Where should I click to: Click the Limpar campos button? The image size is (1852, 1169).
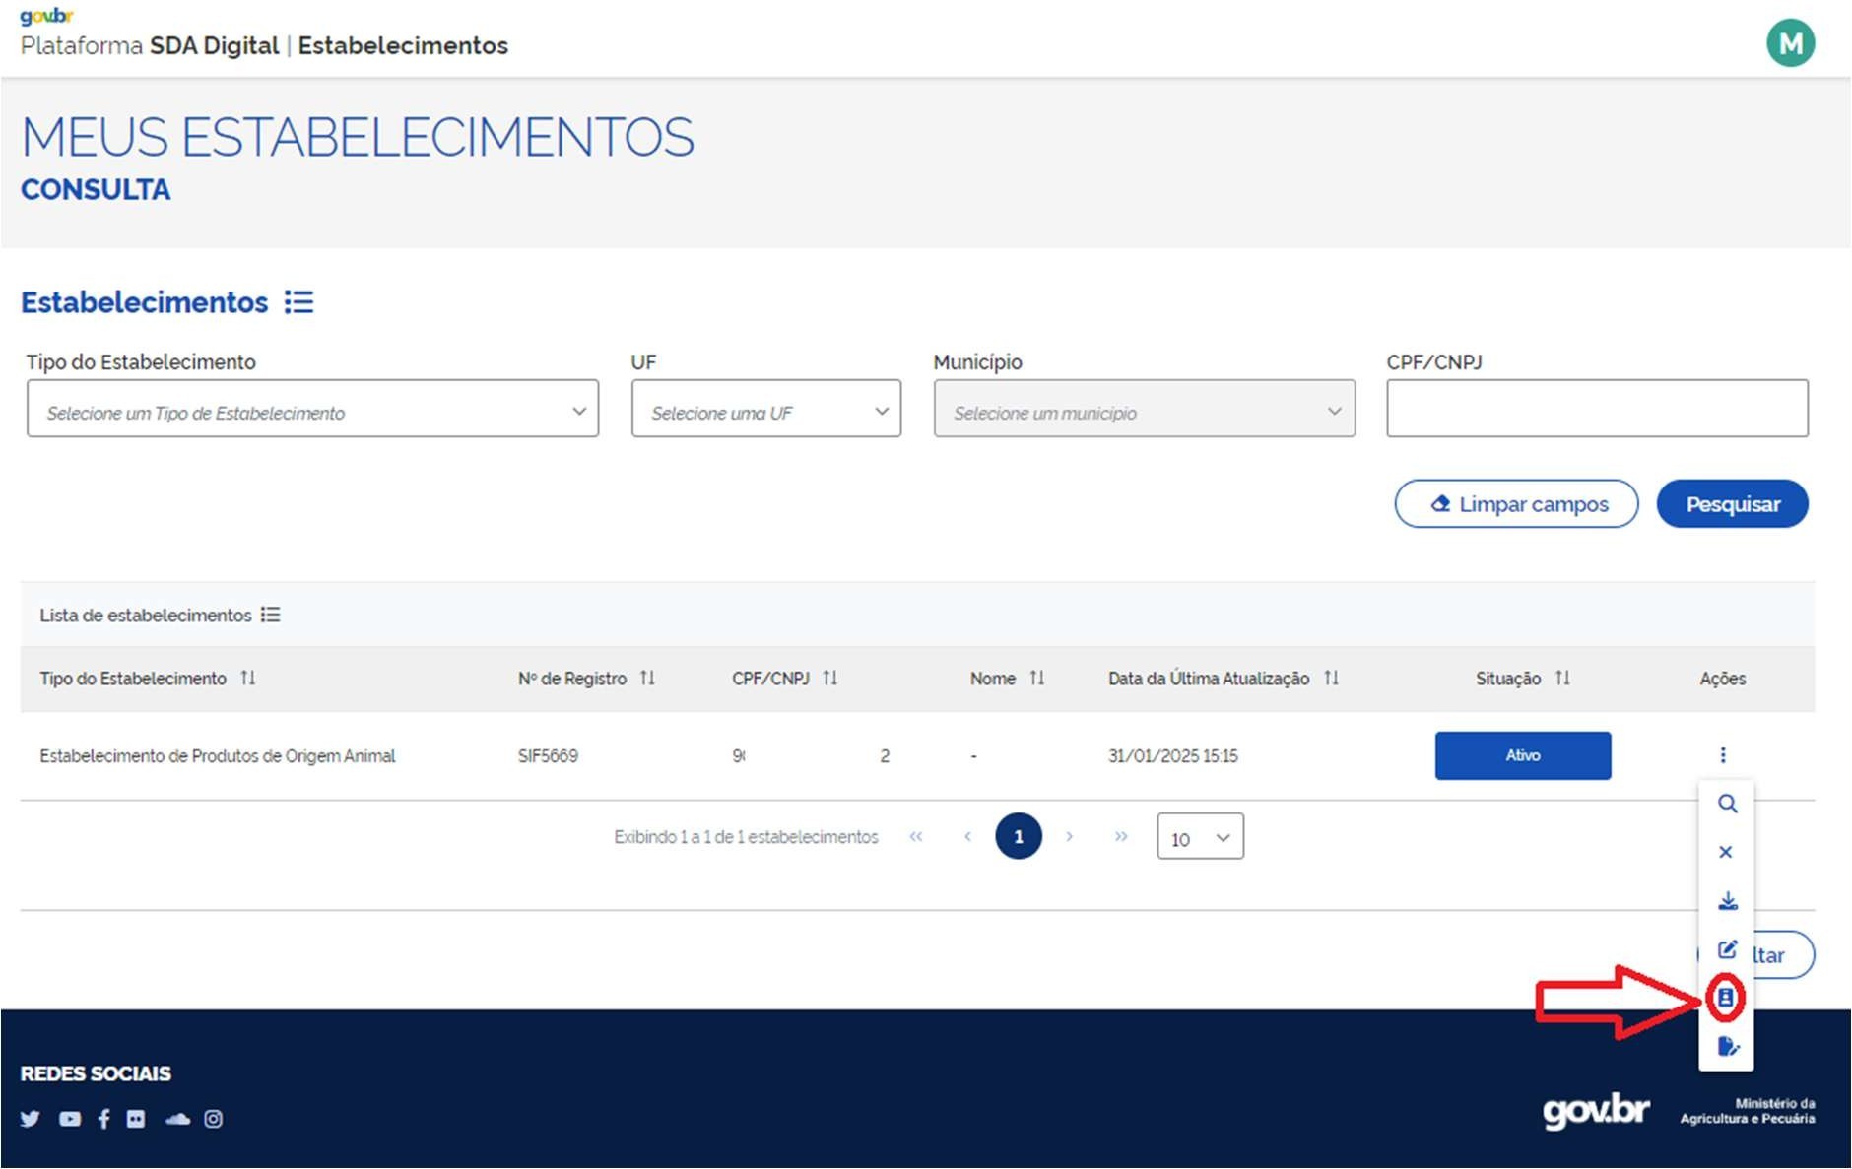tap(1516, 504)
